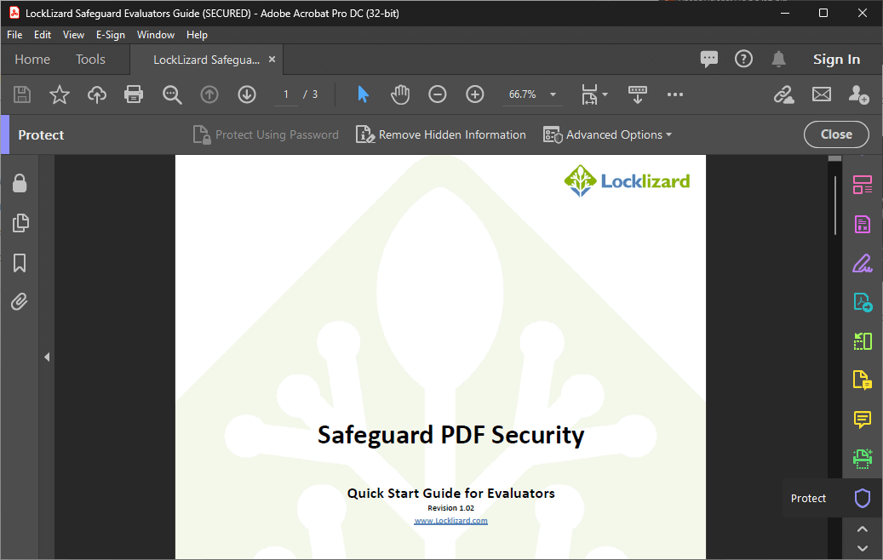This screenshot has width=883, height=560.
Task: Open the yellow Send for Comments icon
Action: click(x=863, y=380)
